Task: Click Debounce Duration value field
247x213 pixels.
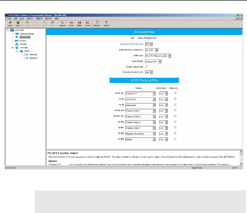Action: [147, 72]
